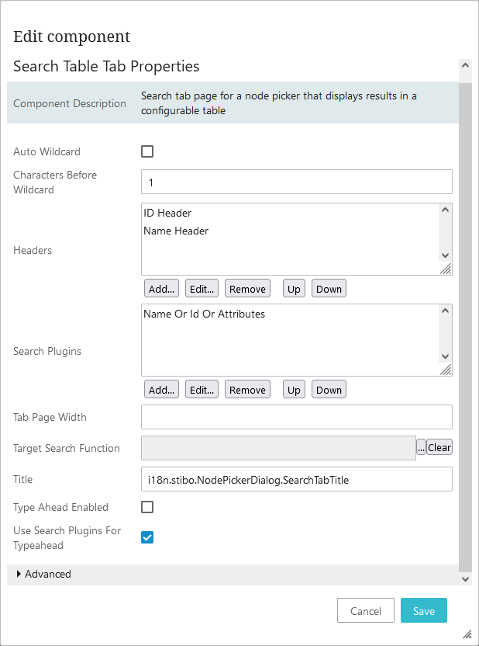Click the Search Plugins list scroll-up arrow

pos(445,311)
